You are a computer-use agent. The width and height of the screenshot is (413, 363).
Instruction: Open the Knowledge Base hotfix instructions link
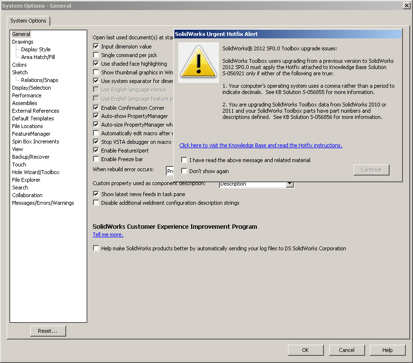point(261,145)
